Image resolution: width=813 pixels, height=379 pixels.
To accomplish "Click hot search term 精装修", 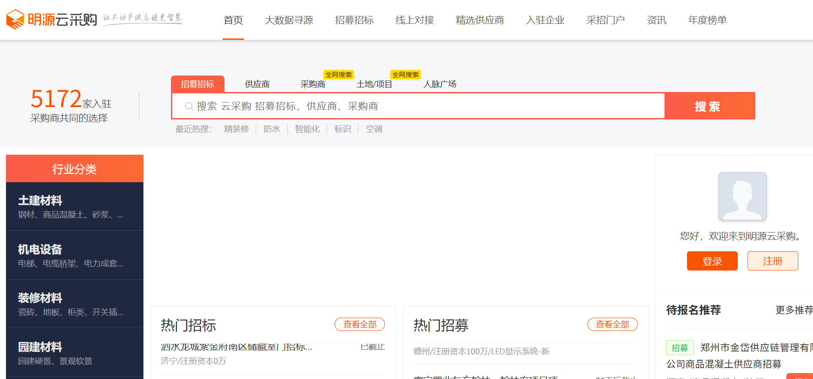I will [x=236, y=129].
